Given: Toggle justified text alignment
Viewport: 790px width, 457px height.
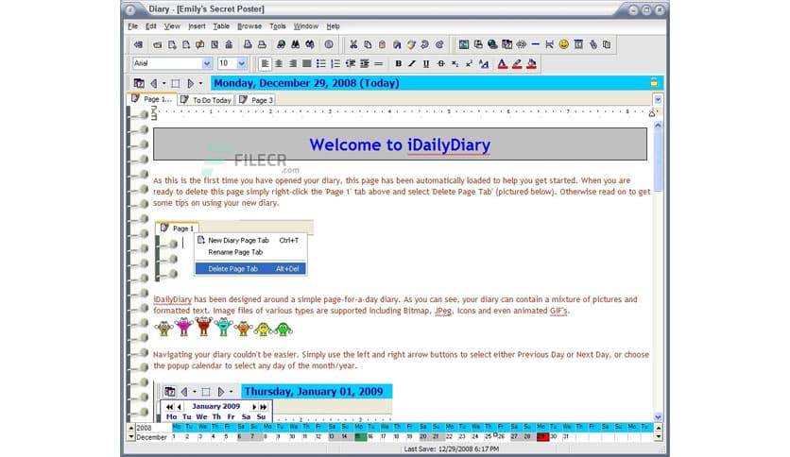Looking at the screenshot, I should [306, 64].
